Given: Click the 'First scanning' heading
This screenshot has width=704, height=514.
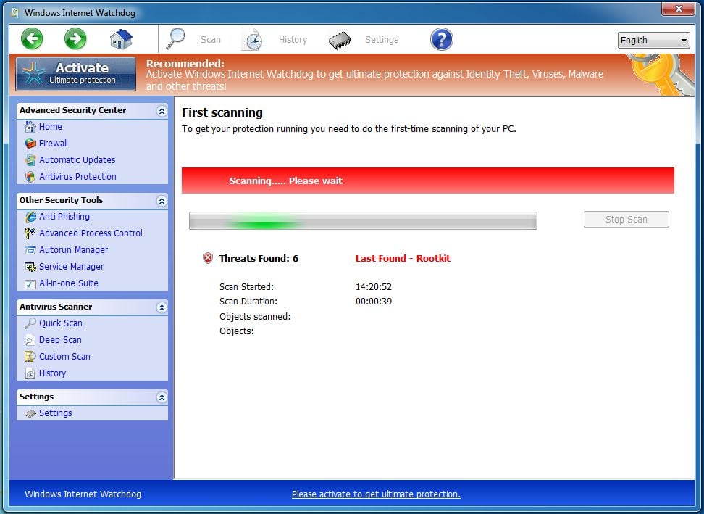Looking at the screenshot, I should coord(222,113).
